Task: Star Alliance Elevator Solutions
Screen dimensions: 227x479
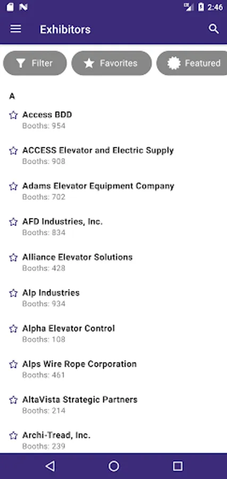Action: click(x=13, y=257)
